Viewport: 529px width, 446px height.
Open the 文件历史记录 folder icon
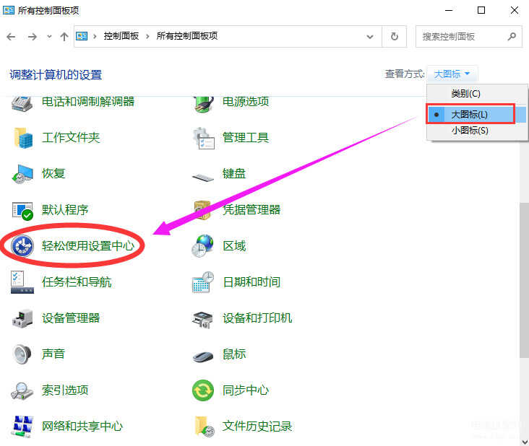(x=205, y=427)
